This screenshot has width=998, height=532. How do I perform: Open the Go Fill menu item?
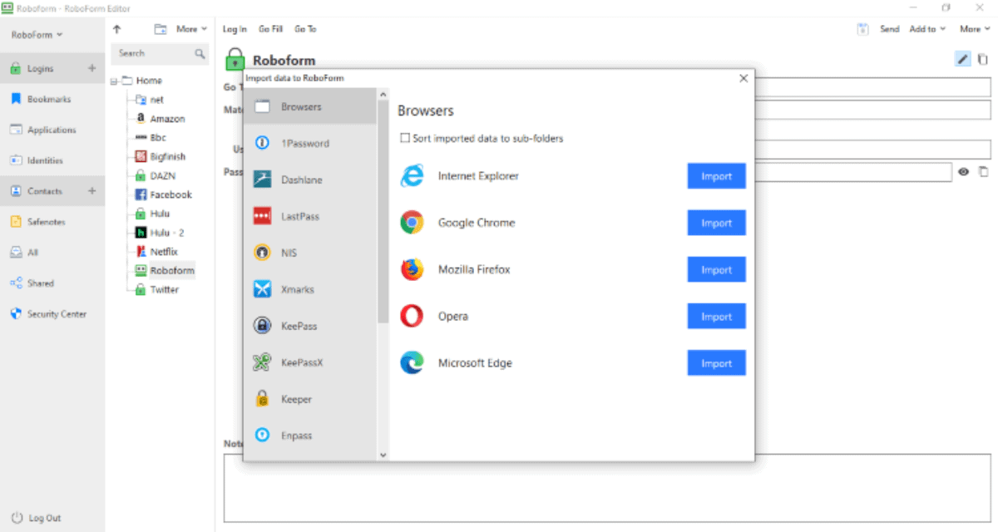coord(270,29)
